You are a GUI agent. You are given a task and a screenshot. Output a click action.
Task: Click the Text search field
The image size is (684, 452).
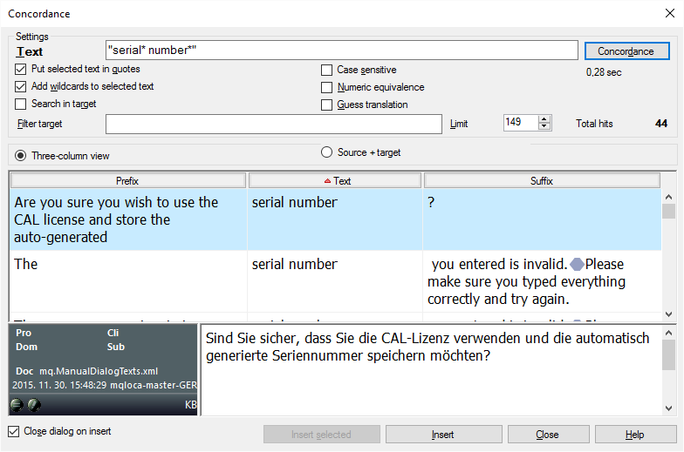[x=342, y=51]
